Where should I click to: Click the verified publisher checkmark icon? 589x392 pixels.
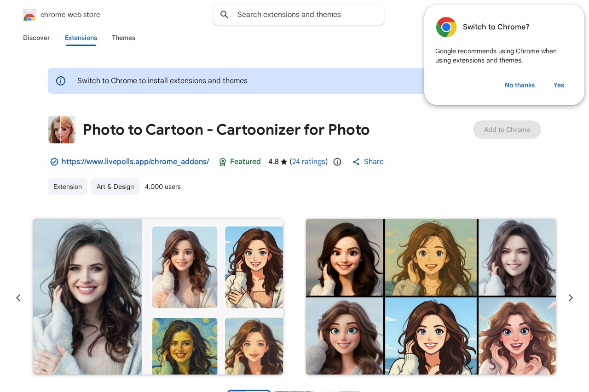coord(54,162)
